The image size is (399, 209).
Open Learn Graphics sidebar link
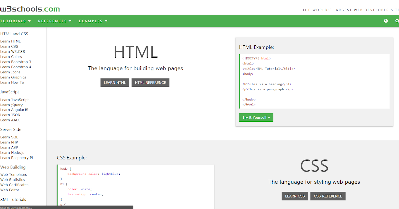[x=13, y=77]
